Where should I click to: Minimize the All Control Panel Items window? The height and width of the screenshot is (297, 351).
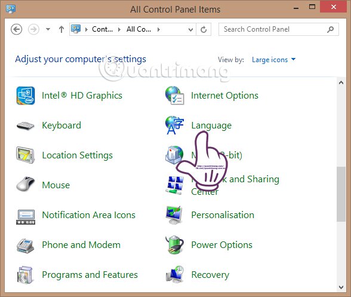pos(296,8)
